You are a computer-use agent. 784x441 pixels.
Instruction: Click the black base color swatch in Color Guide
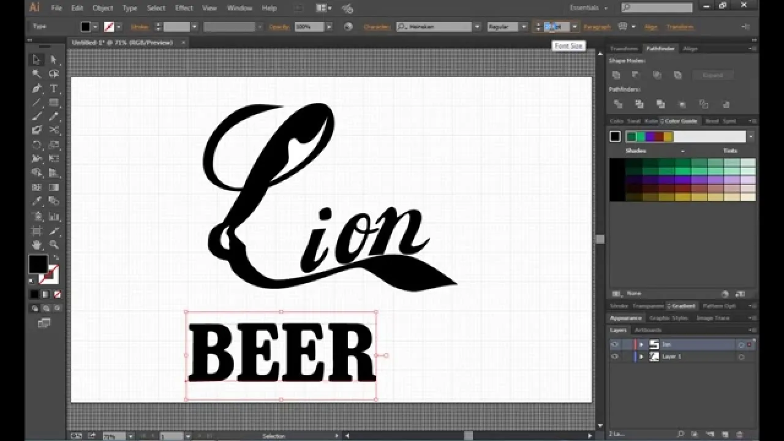tap(615, 137)
